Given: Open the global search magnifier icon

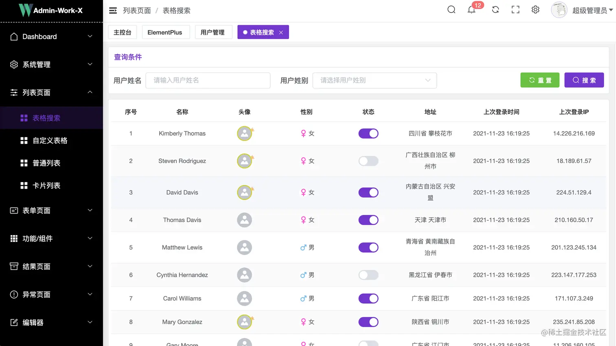Looking at the screenshot, I should click(451, 9).
